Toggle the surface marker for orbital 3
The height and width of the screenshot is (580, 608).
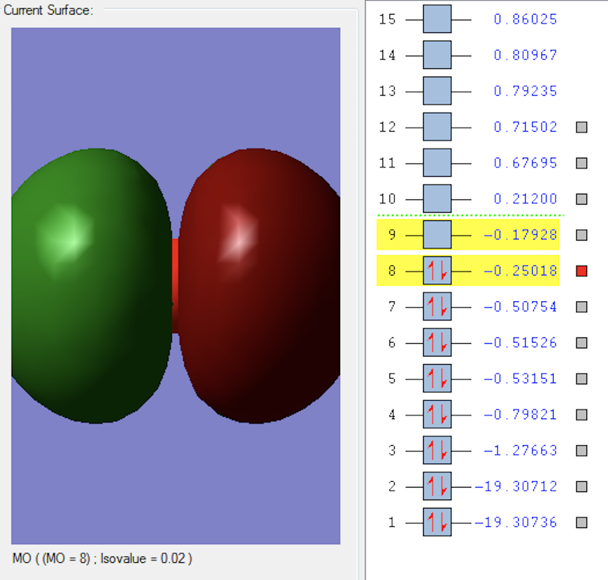coord(581,450)
